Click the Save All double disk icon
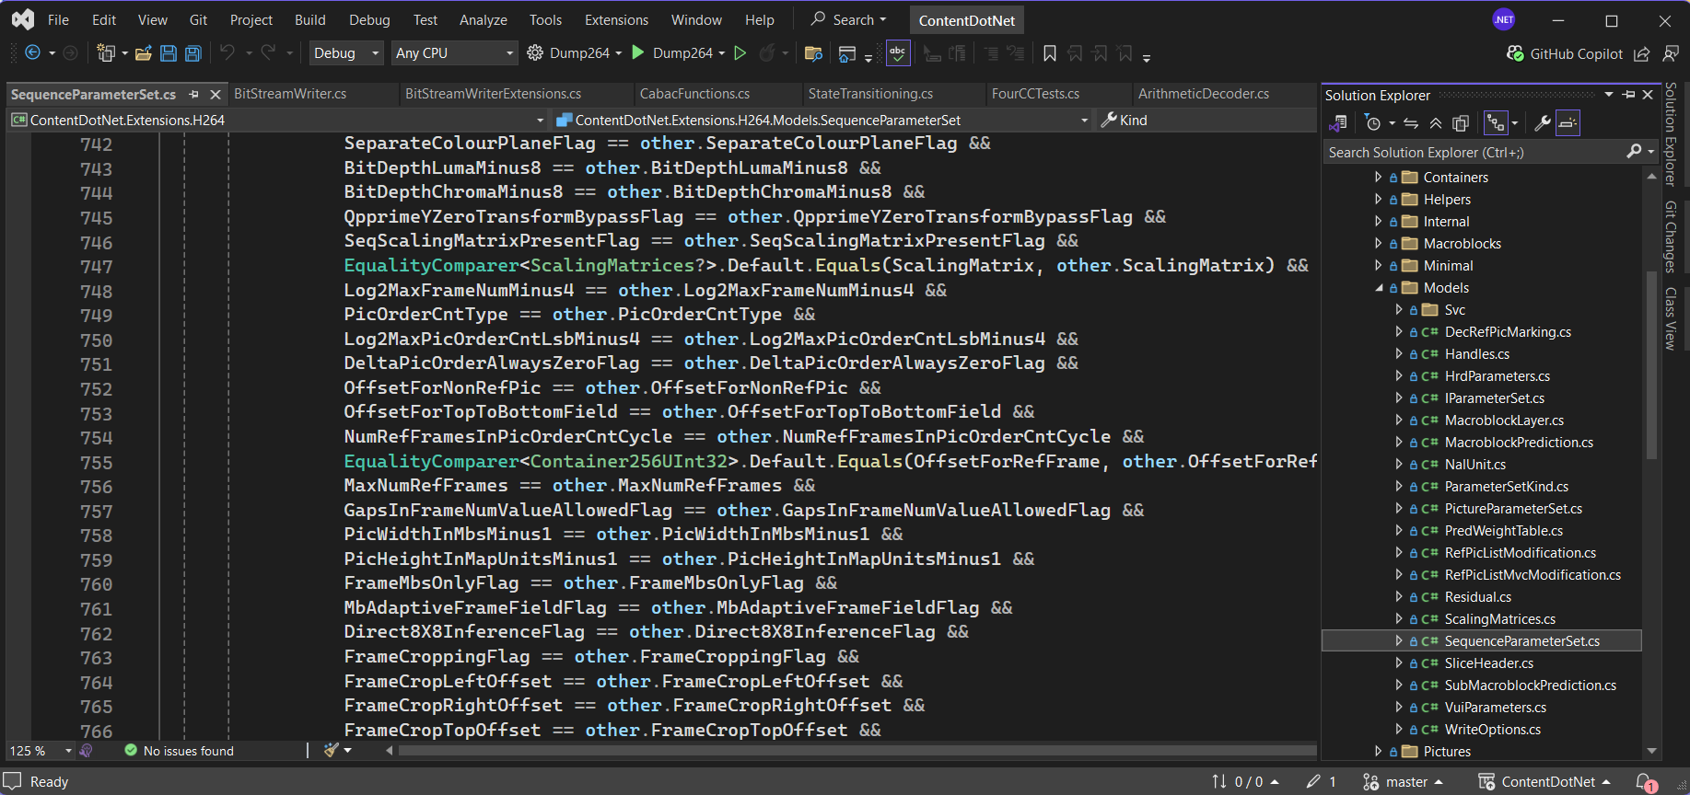The height and width of the screenshot is (795, 1690). 193,53
